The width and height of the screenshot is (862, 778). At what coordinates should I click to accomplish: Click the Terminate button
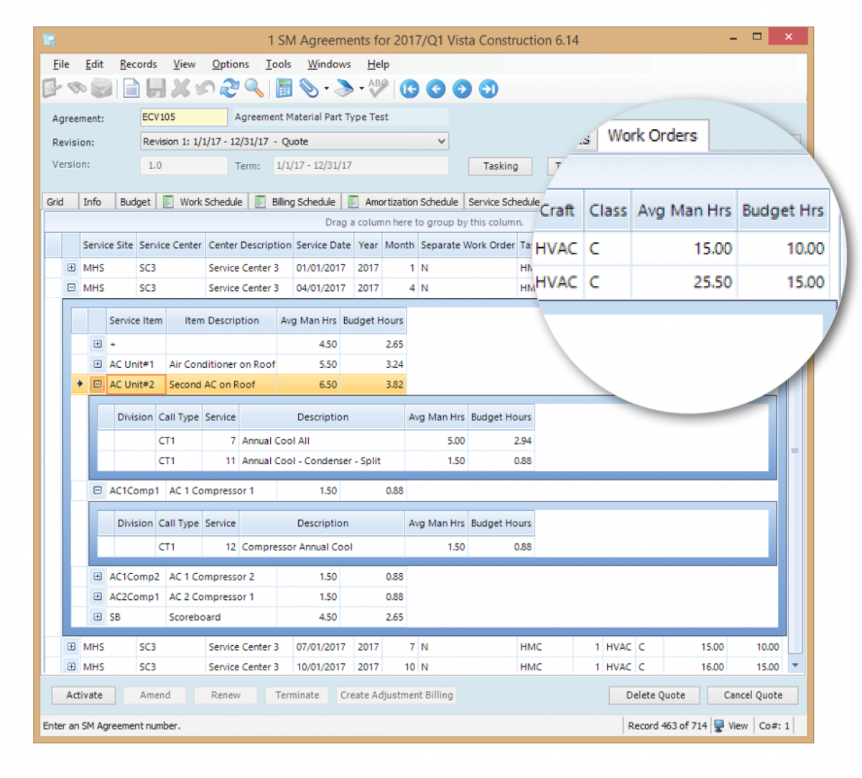pos(297,695)
